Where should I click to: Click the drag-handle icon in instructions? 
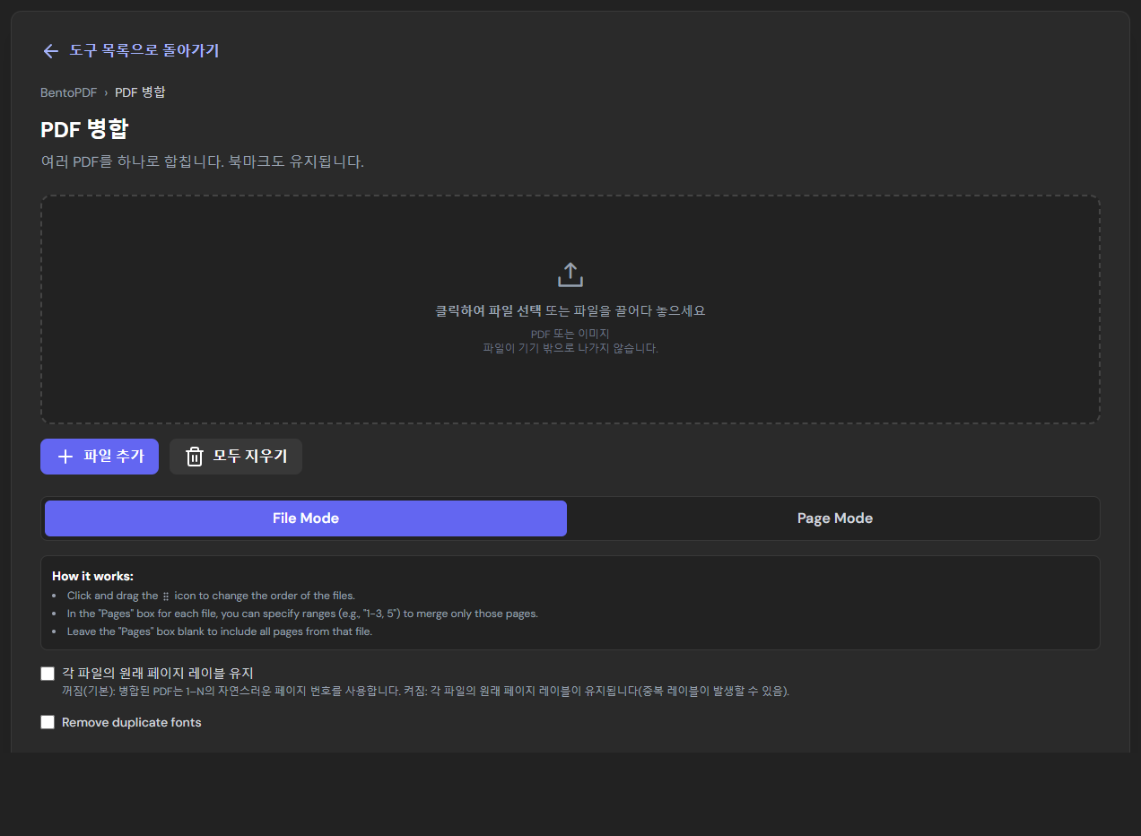pyautogui.click(x=166, y=596)
